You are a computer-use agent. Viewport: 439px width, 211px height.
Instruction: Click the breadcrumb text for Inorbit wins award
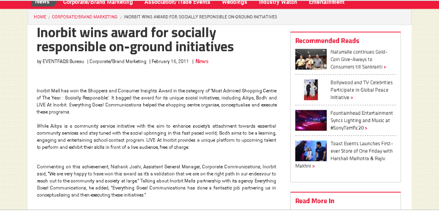(201, 17)
